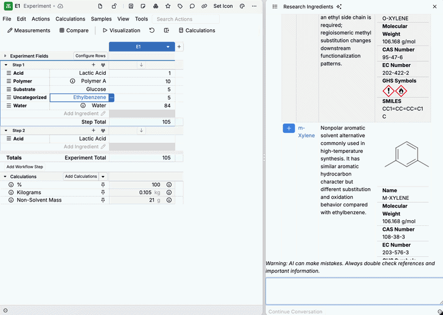Click the undo refresh arrow icon
Viewport: 443px width, 315px height.
[152, 30]
